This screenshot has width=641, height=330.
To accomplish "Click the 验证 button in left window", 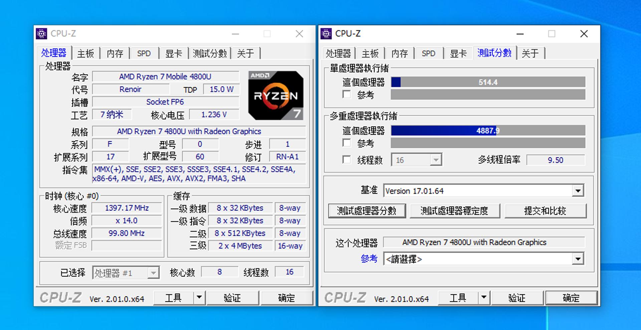I will (233, 297).
